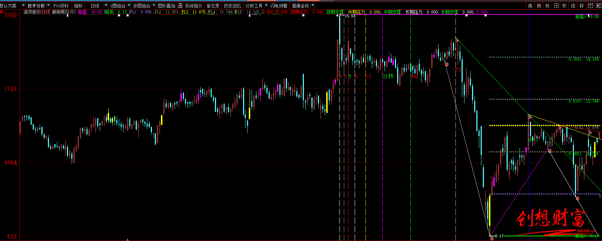This screenshot has width=602, height=241.
Task: Click the 线 drawing icon
Action: click(573, 6)
